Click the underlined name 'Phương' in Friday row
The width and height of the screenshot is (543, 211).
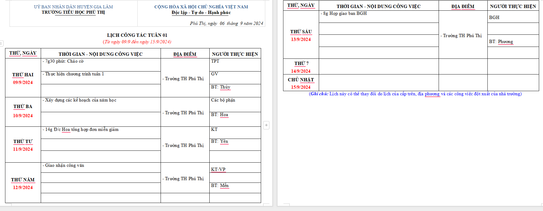505,42
